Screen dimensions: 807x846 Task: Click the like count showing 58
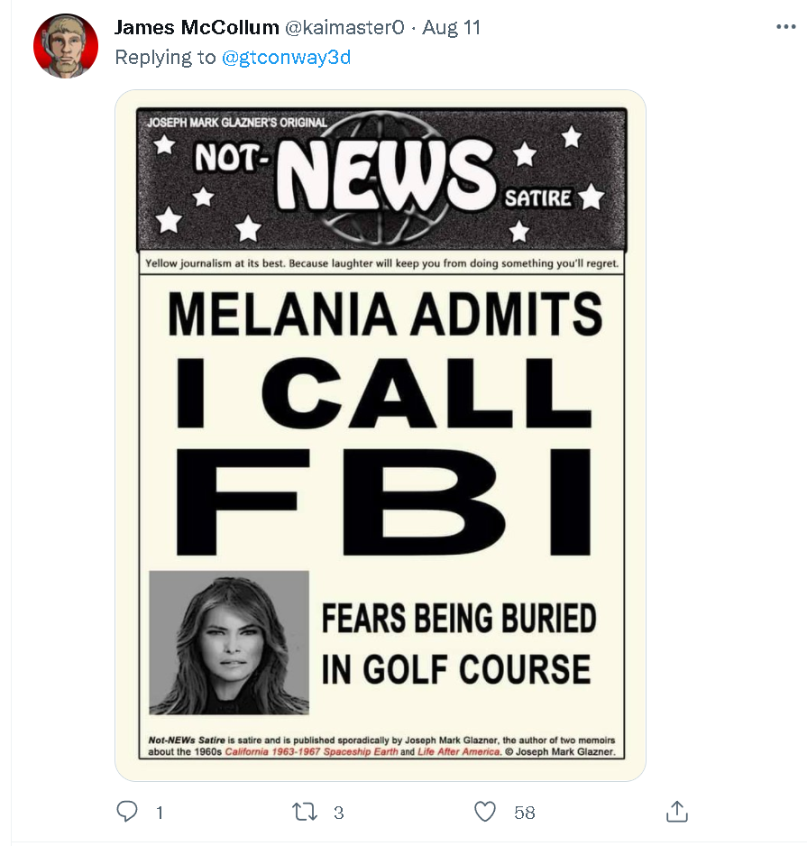pos(524,813)
